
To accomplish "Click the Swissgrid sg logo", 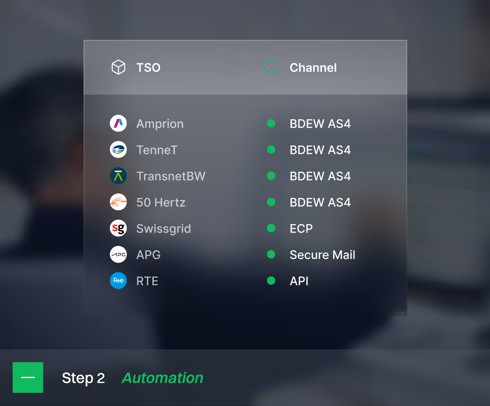I will tap(118, 228).
